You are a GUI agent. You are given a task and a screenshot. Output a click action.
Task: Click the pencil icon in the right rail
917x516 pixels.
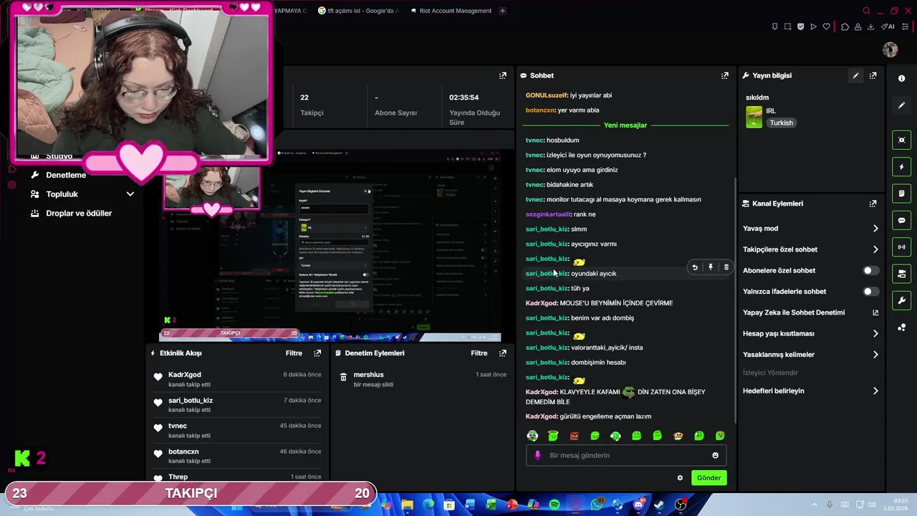(901, 105)
